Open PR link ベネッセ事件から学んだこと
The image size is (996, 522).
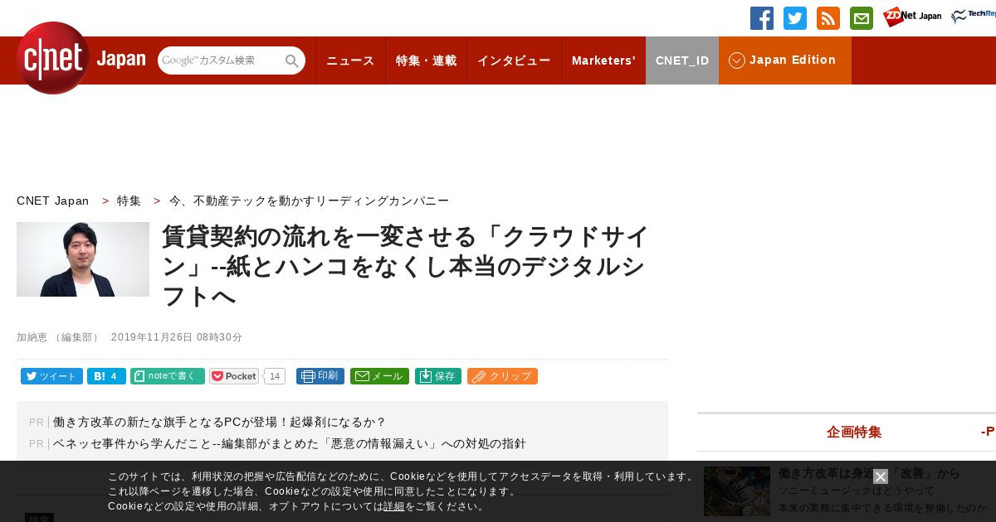(x=290, y=443)
